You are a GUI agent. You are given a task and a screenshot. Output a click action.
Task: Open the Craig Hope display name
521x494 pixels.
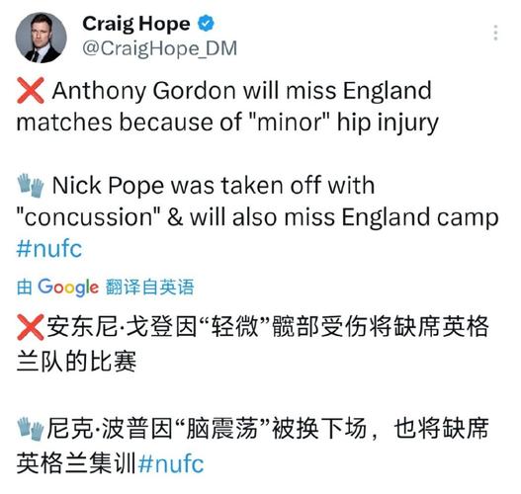[136, 24]
